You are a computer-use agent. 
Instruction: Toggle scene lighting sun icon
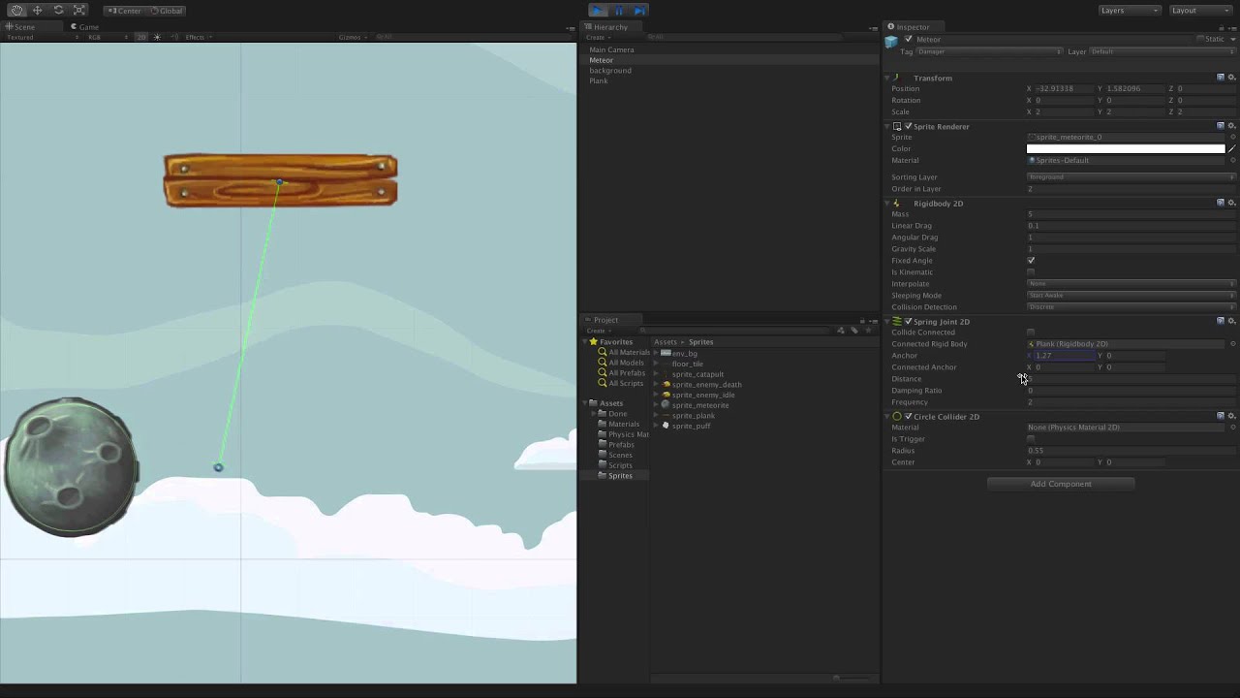157,37
